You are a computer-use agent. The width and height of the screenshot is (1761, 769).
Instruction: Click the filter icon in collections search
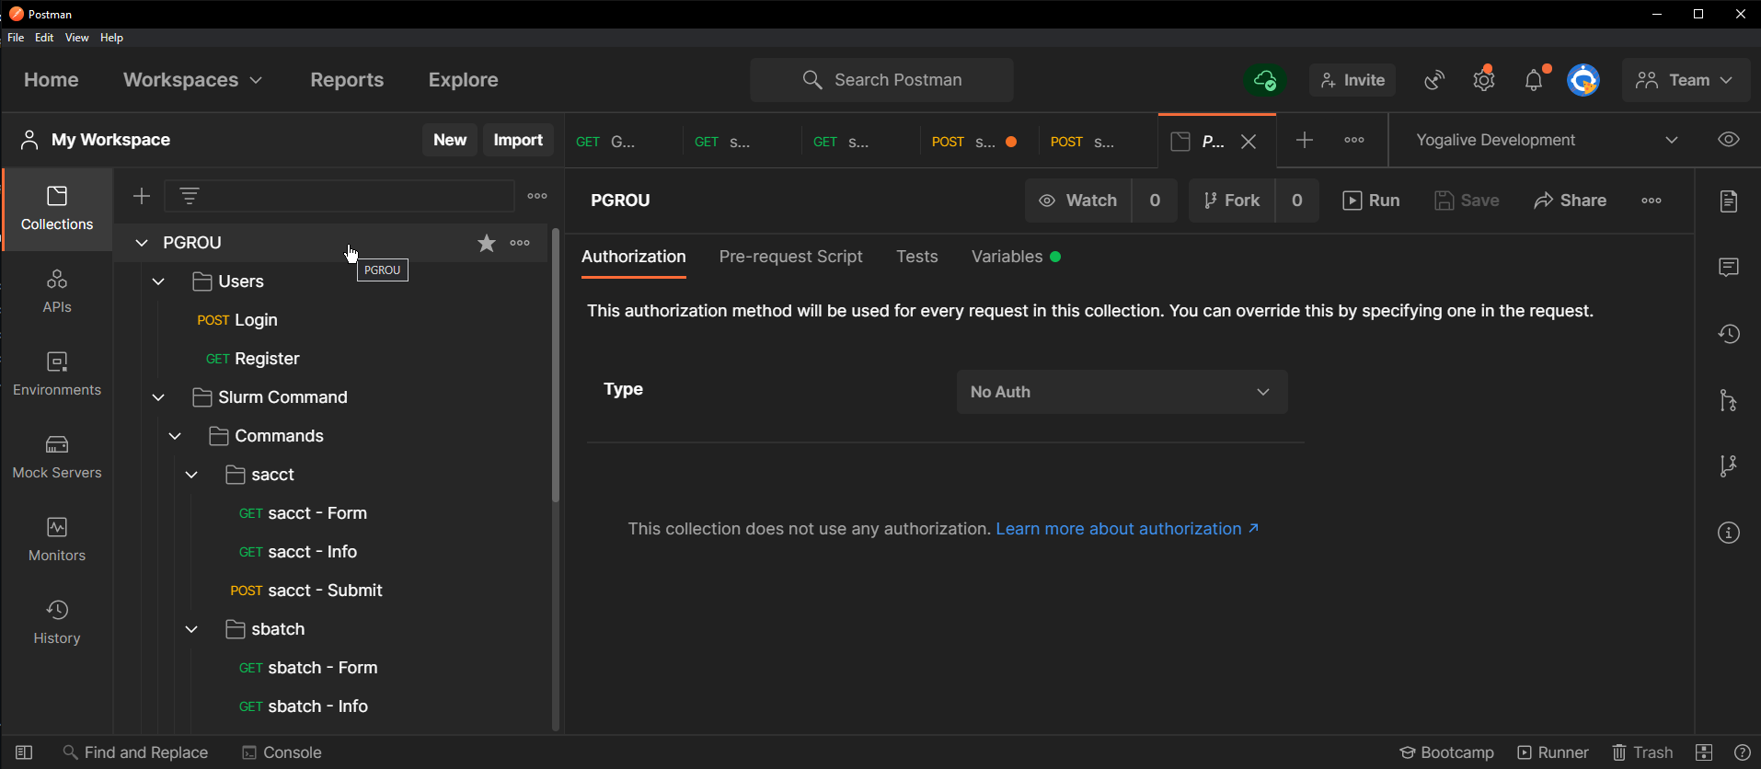pyautogui.click(x=189, y=196)
